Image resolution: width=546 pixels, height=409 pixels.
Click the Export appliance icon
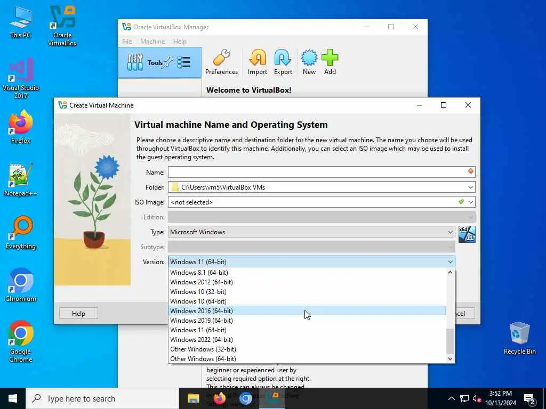pos(283,63)
